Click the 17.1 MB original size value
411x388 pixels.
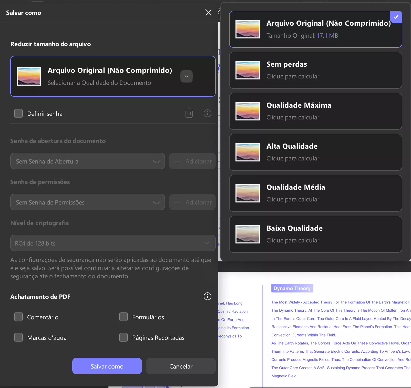point(327,36)
